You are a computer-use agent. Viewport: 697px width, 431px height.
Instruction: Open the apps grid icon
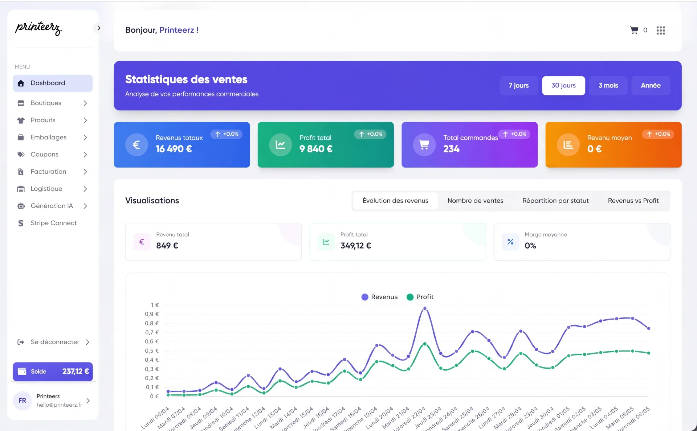(661, 30)
